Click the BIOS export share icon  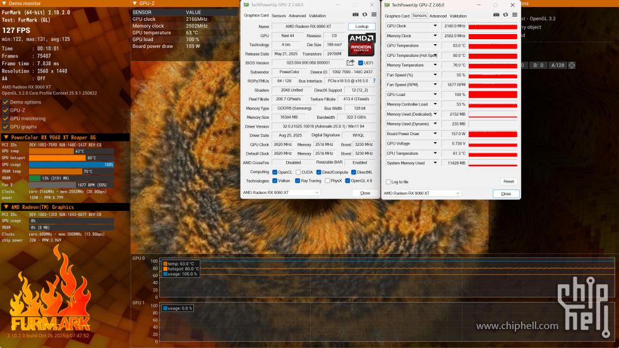pyautogui.click(x=351, y=63)
